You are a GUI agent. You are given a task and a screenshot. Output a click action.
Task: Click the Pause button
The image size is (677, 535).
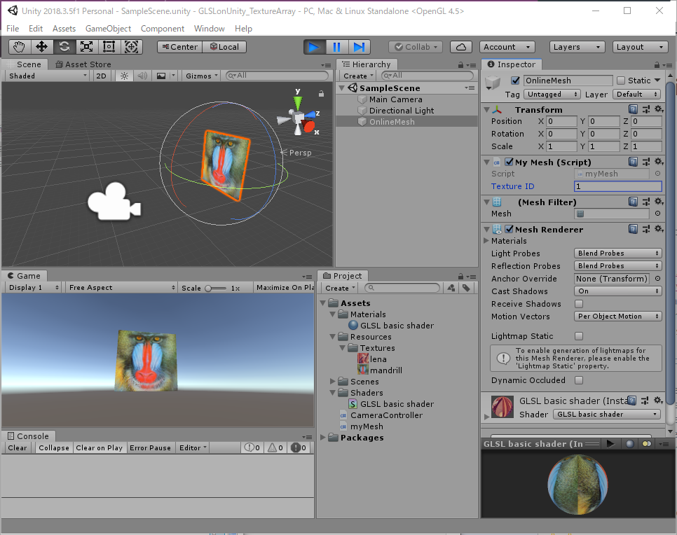(337, 47)
